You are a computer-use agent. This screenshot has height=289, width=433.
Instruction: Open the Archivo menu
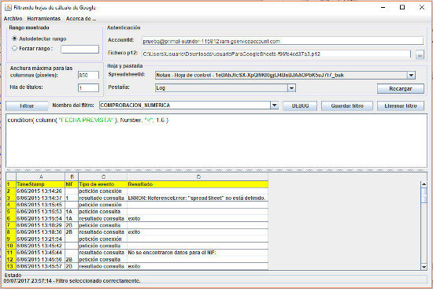13,19
